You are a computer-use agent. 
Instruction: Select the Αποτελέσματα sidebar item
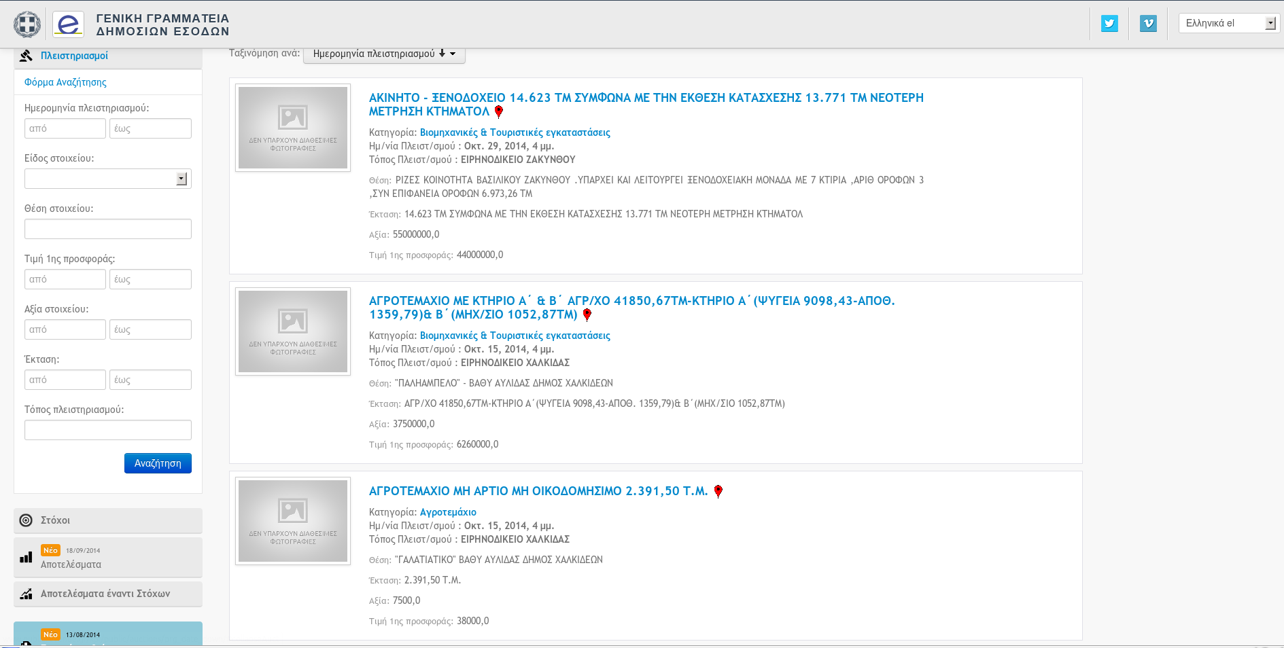coord(71,564)
